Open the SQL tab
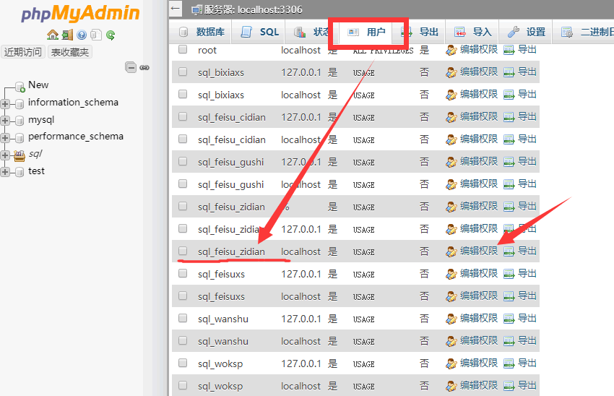 tap(259, 32)
